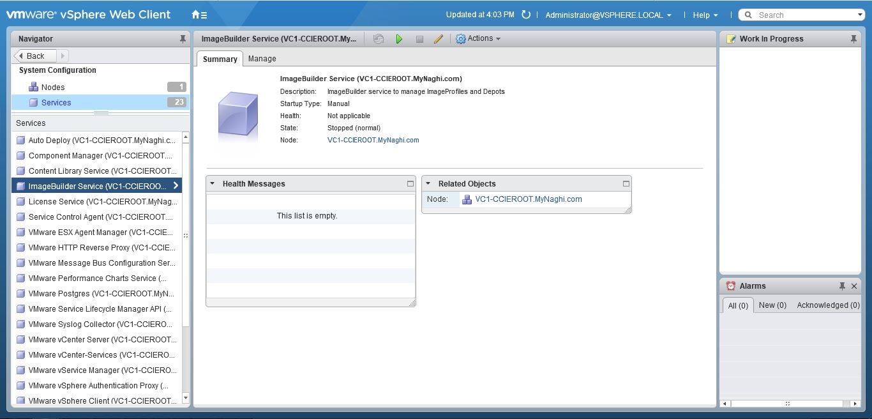Image resolution: width=872 pixels, height=419 pixels.
Task: Open the VC1-CCIEROOT.MyNaghi.com link in Related Objects
Action: (529, 199)
